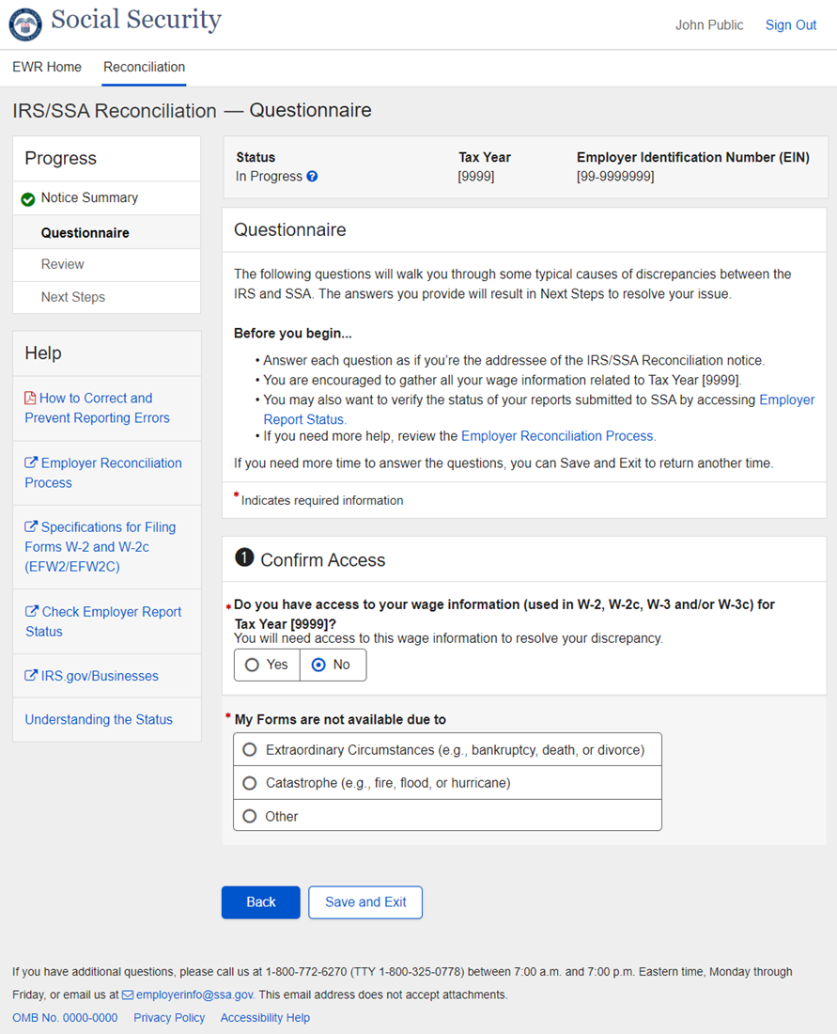
Task: Click the green Notice Summary checkmark icon
Action: 28,199
